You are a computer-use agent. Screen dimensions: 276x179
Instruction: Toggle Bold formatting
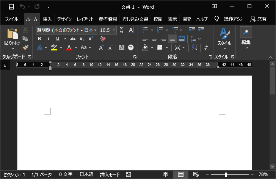tap(39, 39)
